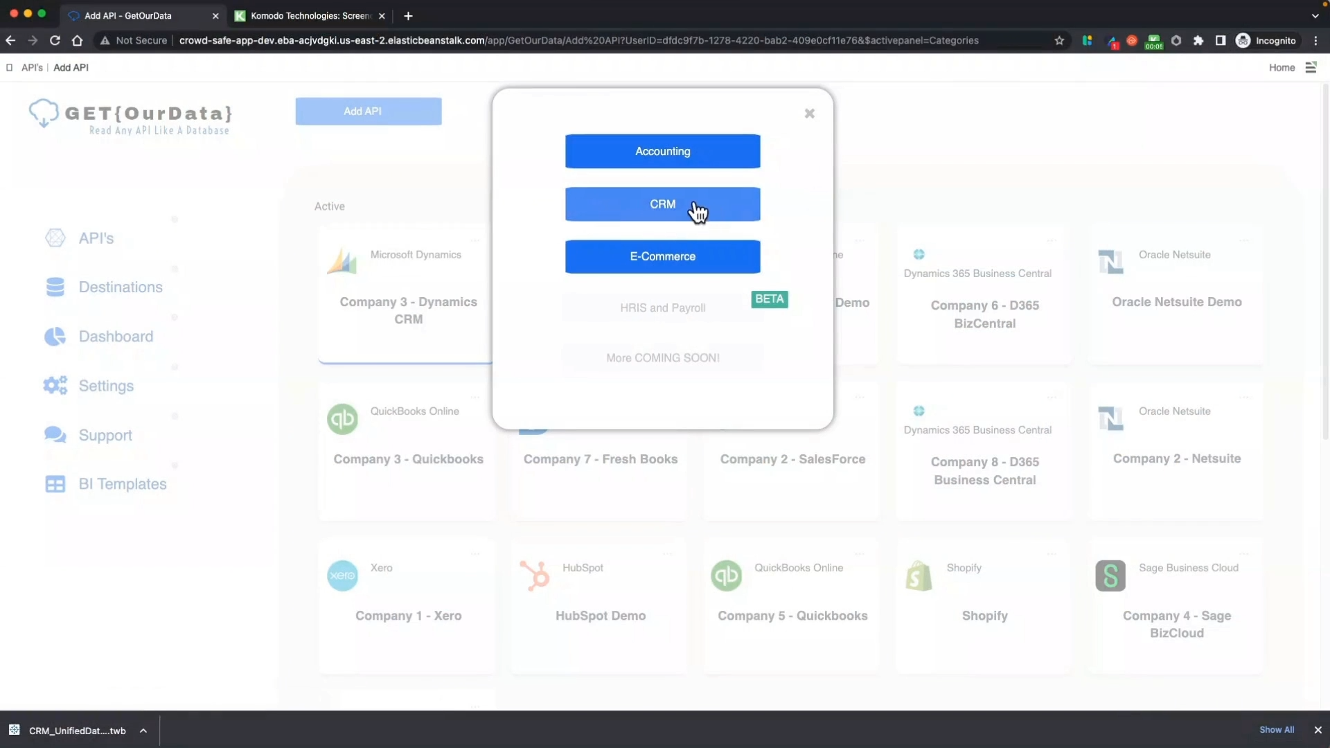Switch to the Komodo Technologies tab
Viewport: 1330px width, 748px height.
click(x=310, y=15)
